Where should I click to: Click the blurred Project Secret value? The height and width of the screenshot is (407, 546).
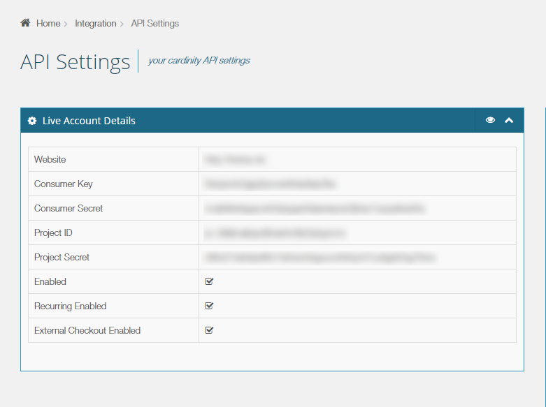(x=319, y=258)
